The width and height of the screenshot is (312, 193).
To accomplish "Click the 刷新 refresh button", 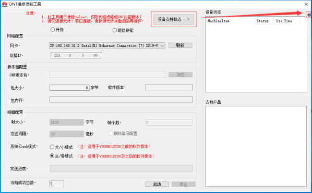I will [181, 45].
